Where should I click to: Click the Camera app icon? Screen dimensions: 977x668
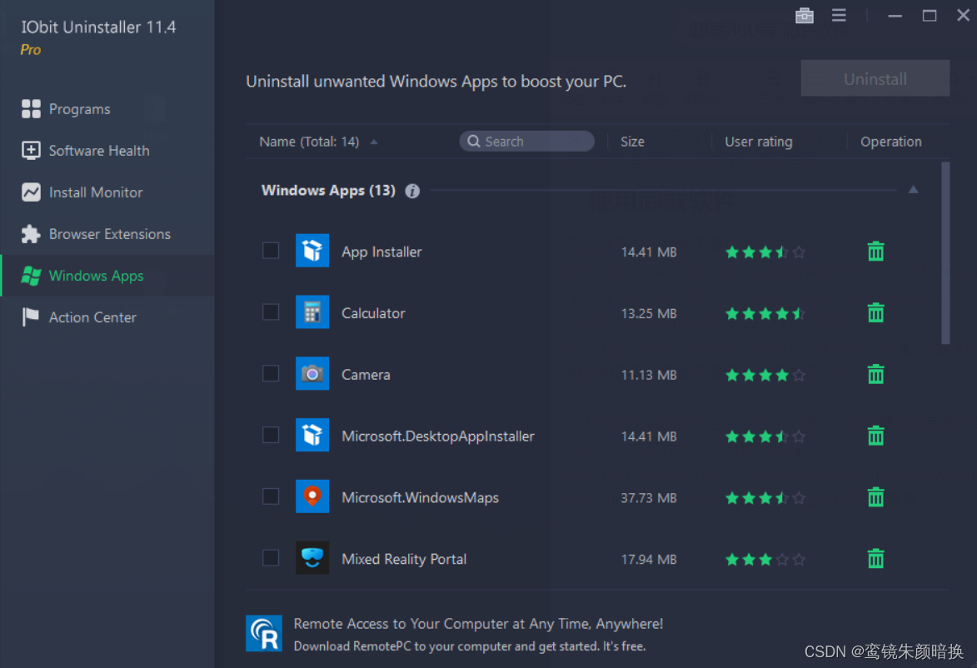[312, 373]
